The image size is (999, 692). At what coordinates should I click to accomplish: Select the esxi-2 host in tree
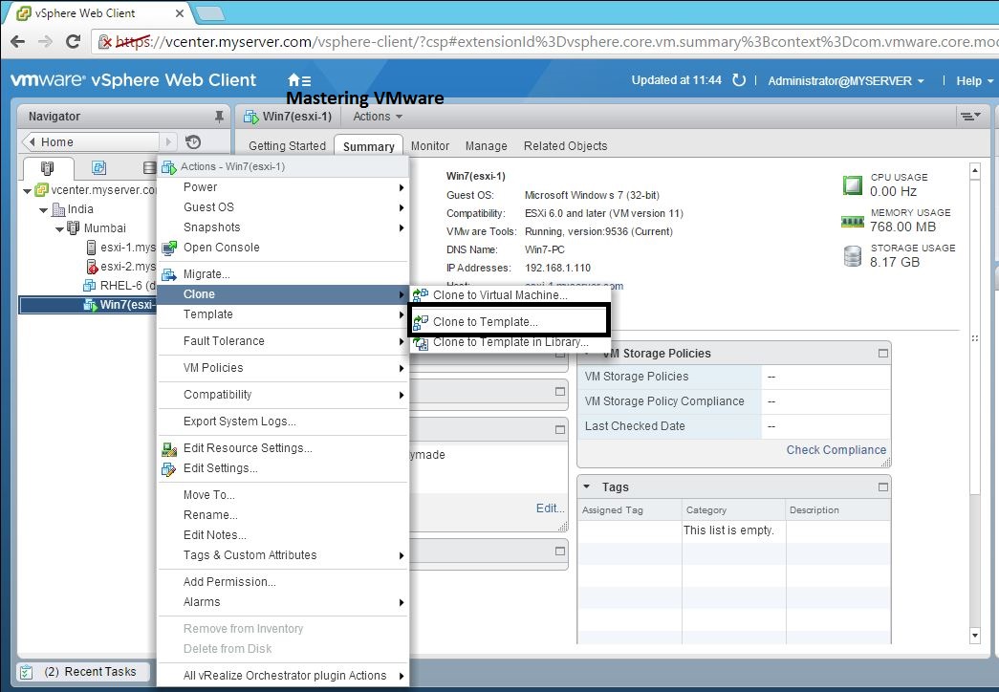[120, 267]
